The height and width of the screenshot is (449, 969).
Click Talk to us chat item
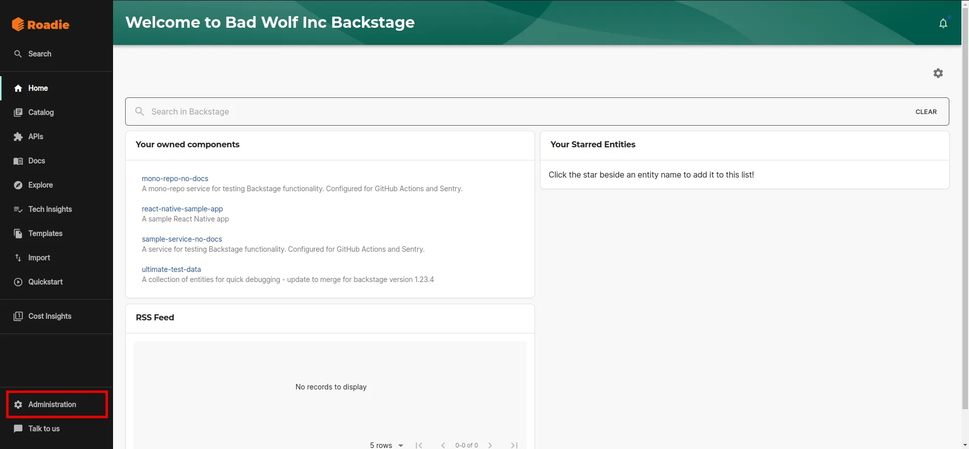[43, 429]
